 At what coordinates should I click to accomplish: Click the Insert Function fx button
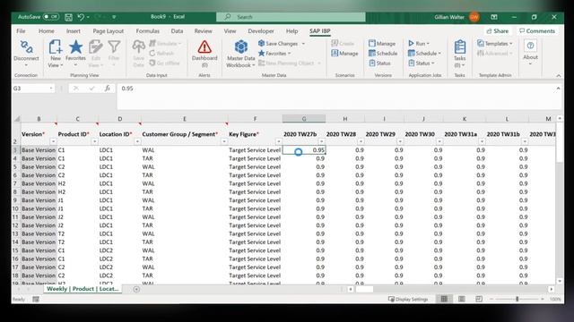[x=108, y=89]
